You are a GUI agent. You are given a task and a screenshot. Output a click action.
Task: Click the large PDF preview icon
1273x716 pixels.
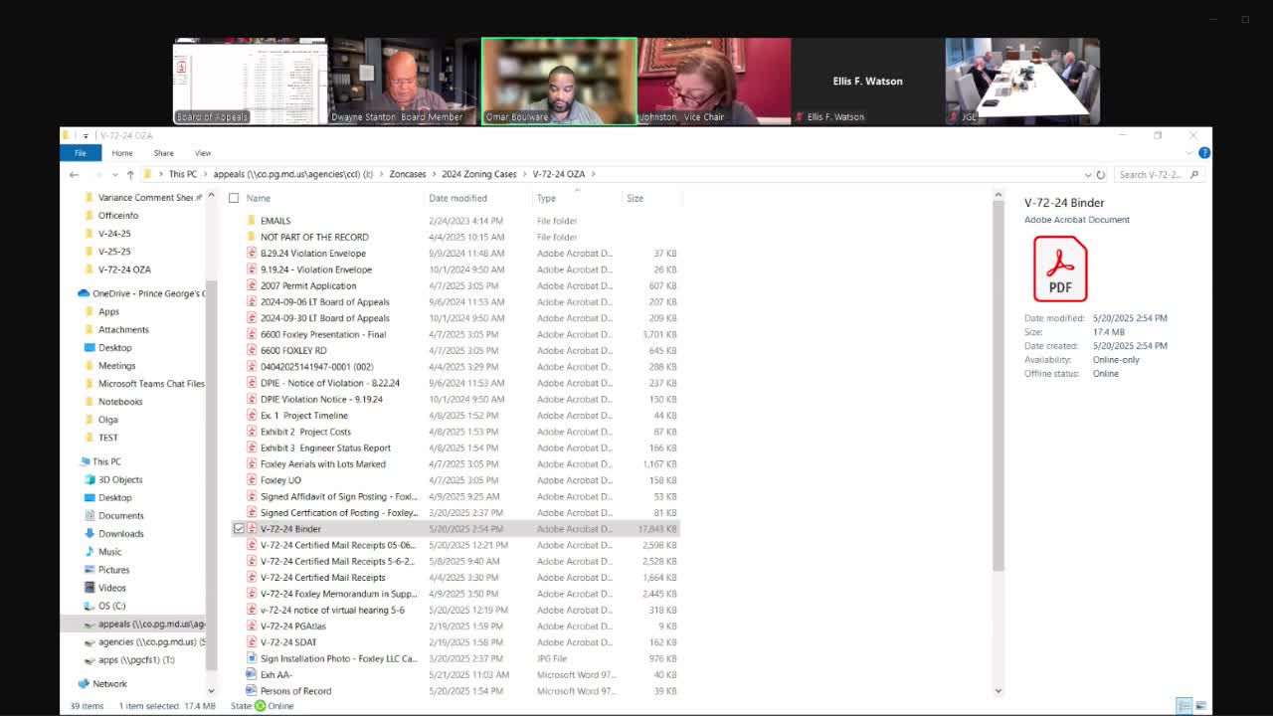(x=1059, y=268)
